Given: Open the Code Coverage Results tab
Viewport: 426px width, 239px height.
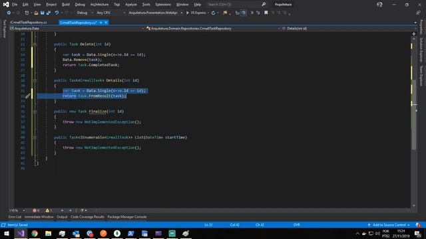Looking at the screenshot, I should tap(87, 217).
